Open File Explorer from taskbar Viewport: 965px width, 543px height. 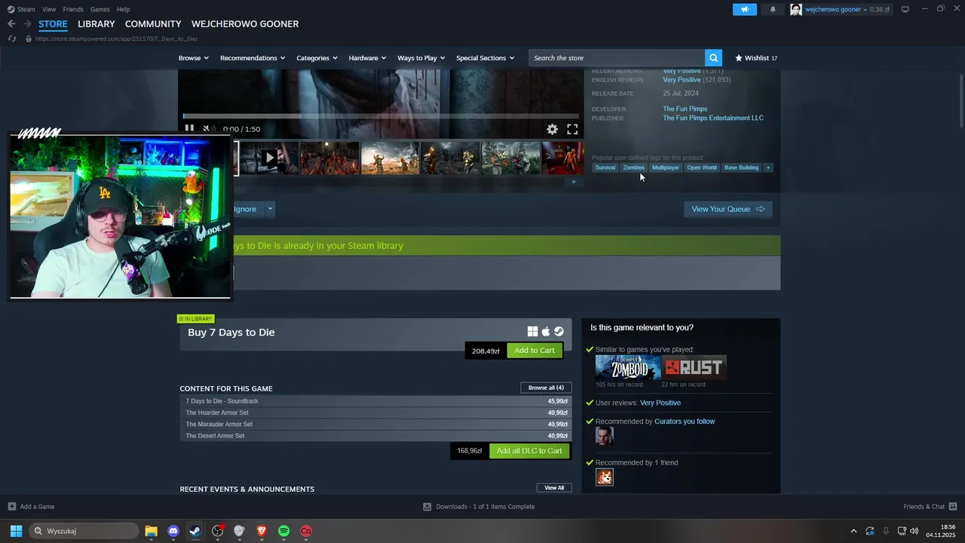coord(151,531)
